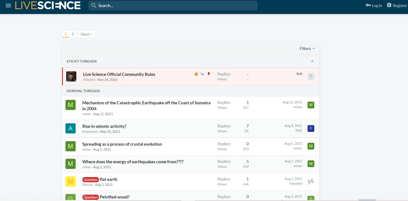Click the Next page button
Screen dimensions: 408x201
click(x=87, y=34)
